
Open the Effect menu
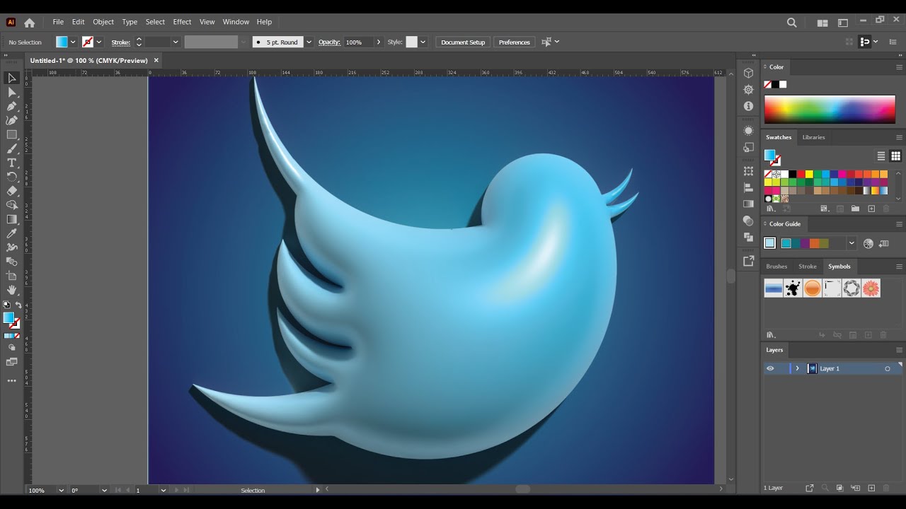click(182, 22)
